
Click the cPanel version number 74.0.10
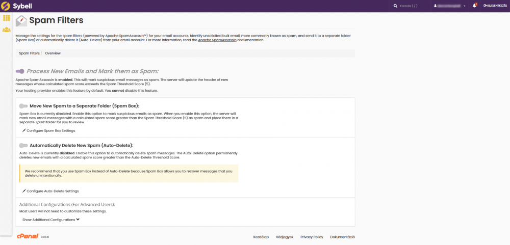pyautogui.click(x=44, y=237)
